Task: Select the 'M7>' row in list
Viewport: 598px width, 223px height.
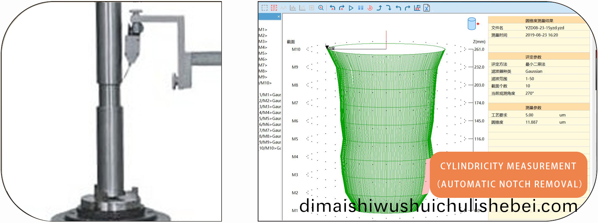Action: click(263, 65)
